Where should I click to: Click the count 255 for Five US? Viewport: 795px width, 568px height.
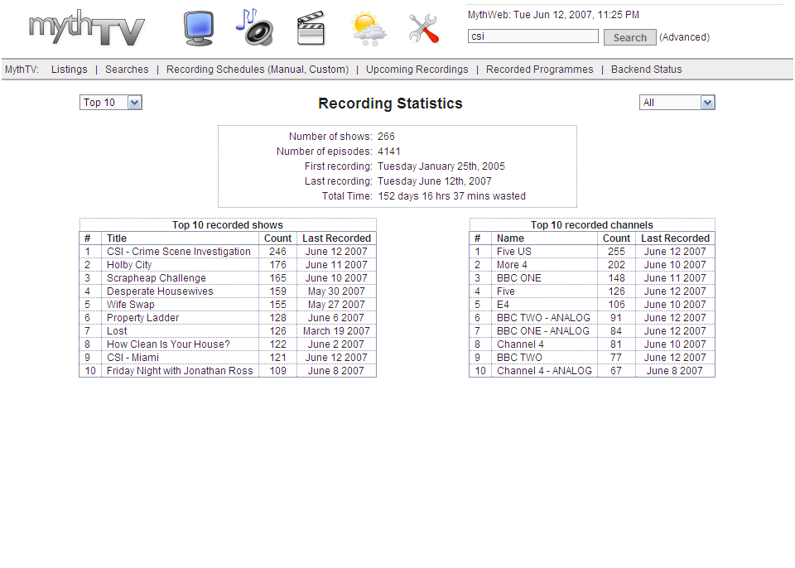(x=616, y=252)
